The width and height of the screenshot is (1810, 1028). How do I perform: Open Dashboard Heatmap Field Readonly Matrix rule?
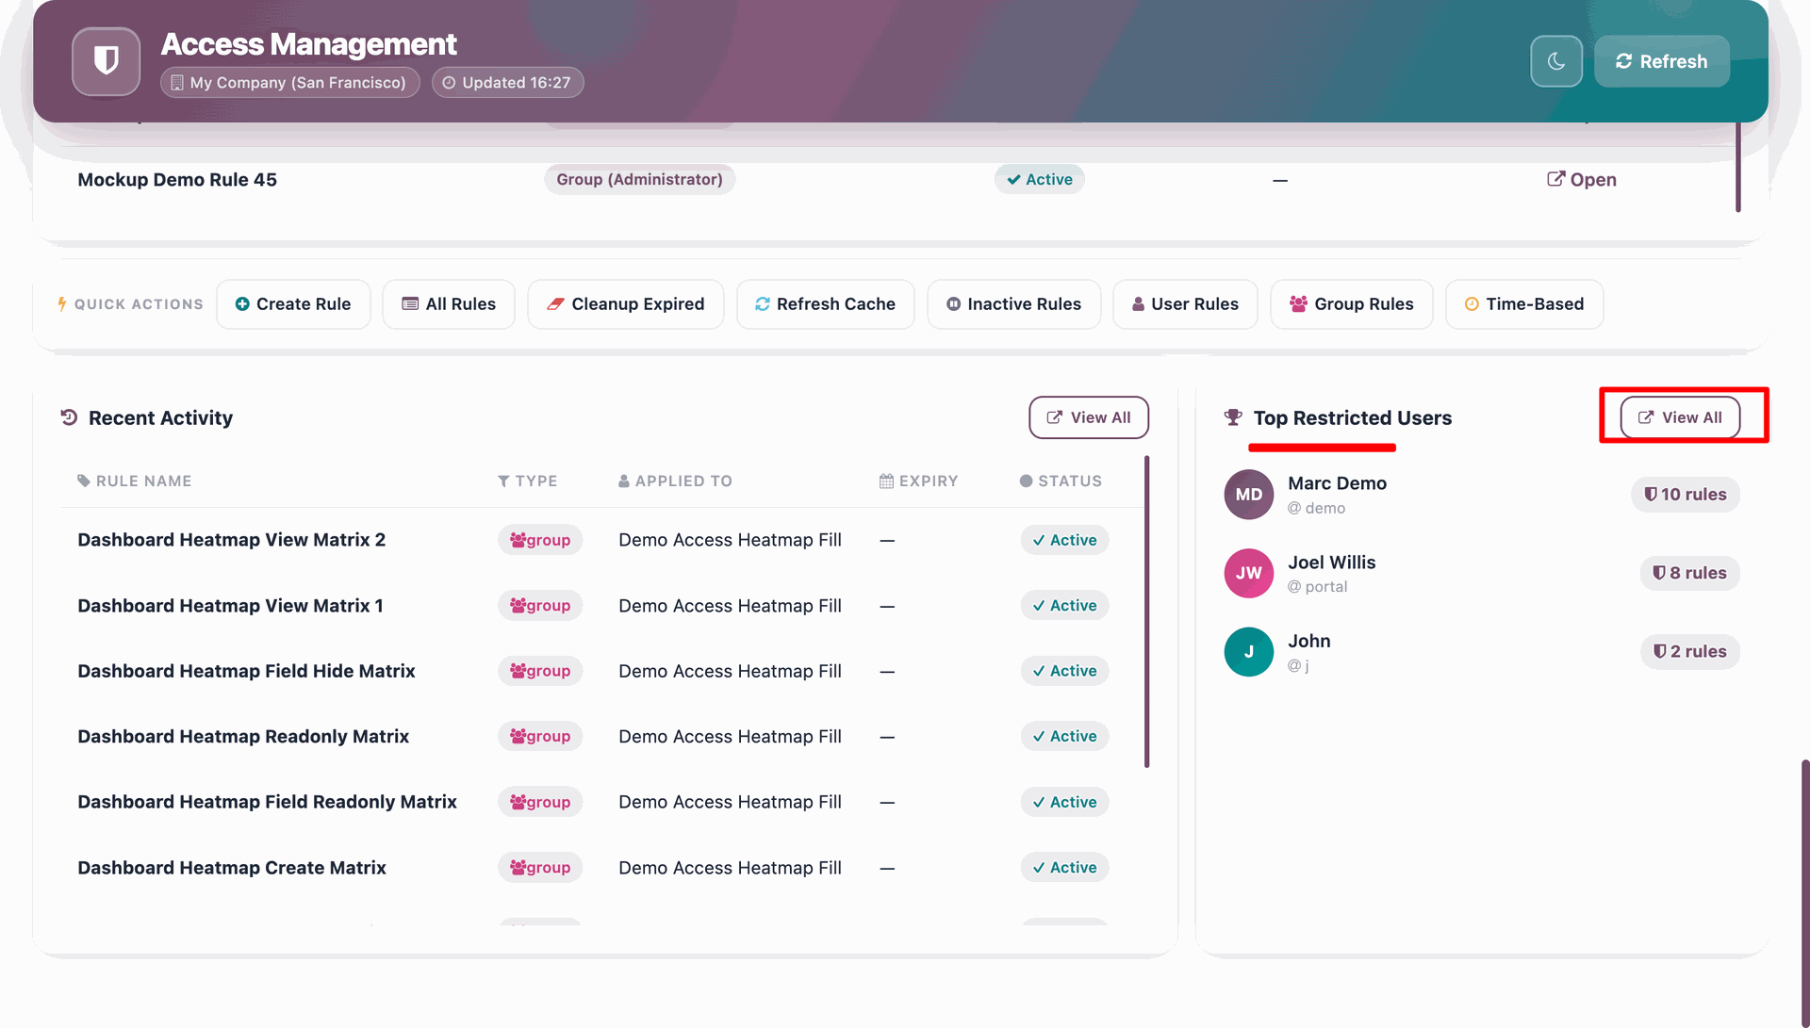267,802
